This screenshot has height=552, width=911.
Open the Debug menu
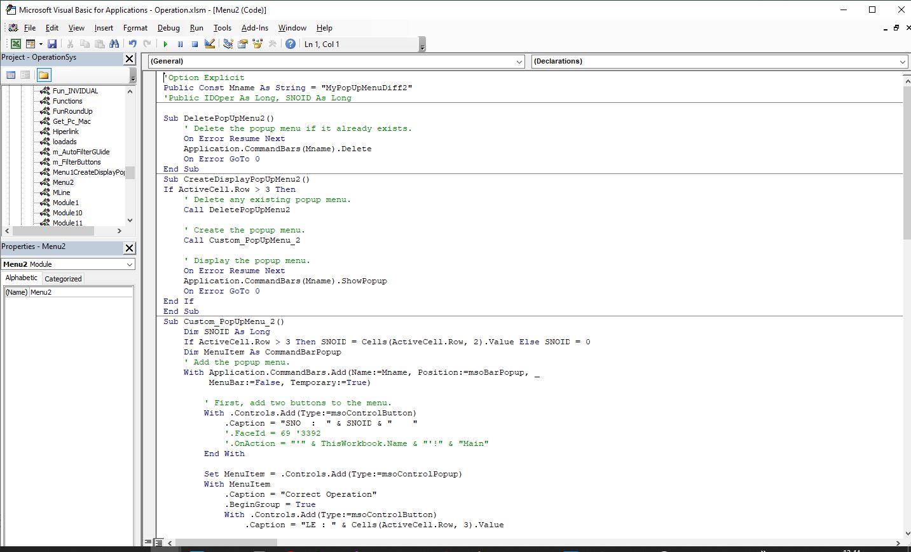point(168,28)
